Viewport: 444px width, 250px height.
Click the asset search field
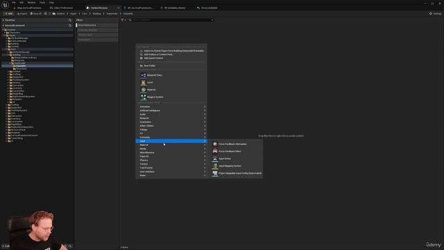click(x=171, y=20)
